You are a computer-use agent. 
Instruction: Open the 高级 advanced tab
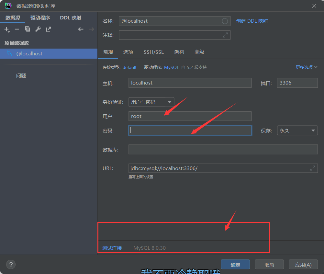tap(199, 52)
